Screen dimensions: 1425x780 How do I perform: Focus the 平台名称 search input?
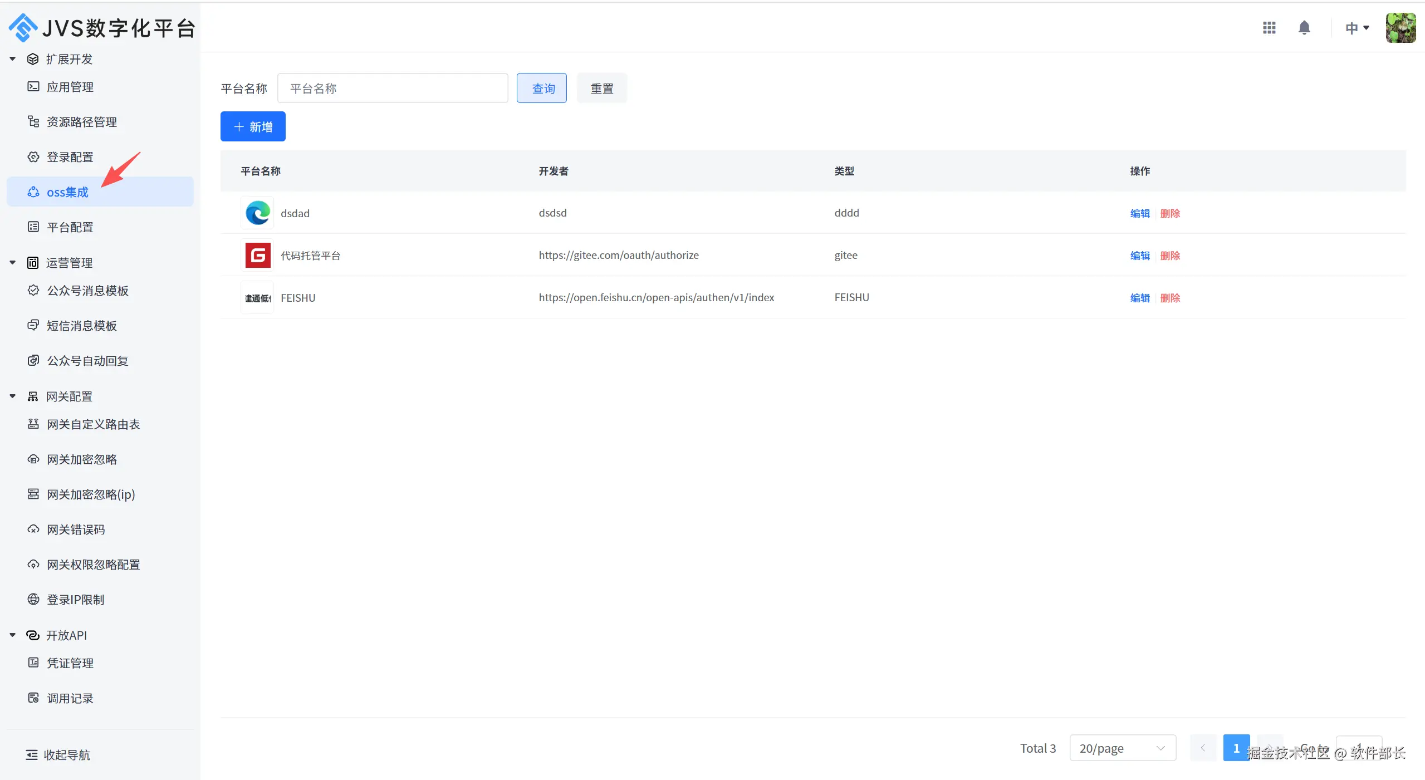(393, 89)
